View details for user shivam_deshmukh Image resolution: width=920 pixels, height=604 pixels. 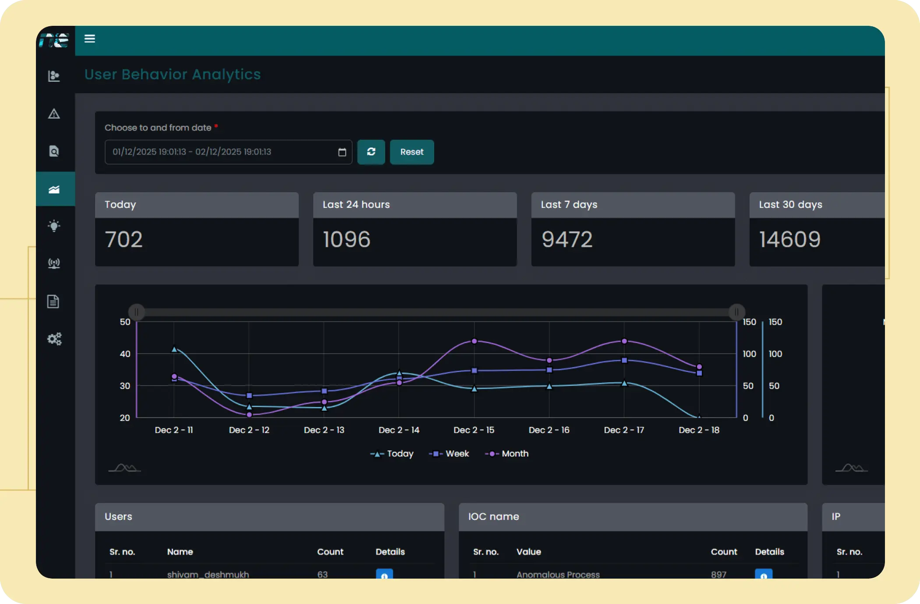point(384,575)
